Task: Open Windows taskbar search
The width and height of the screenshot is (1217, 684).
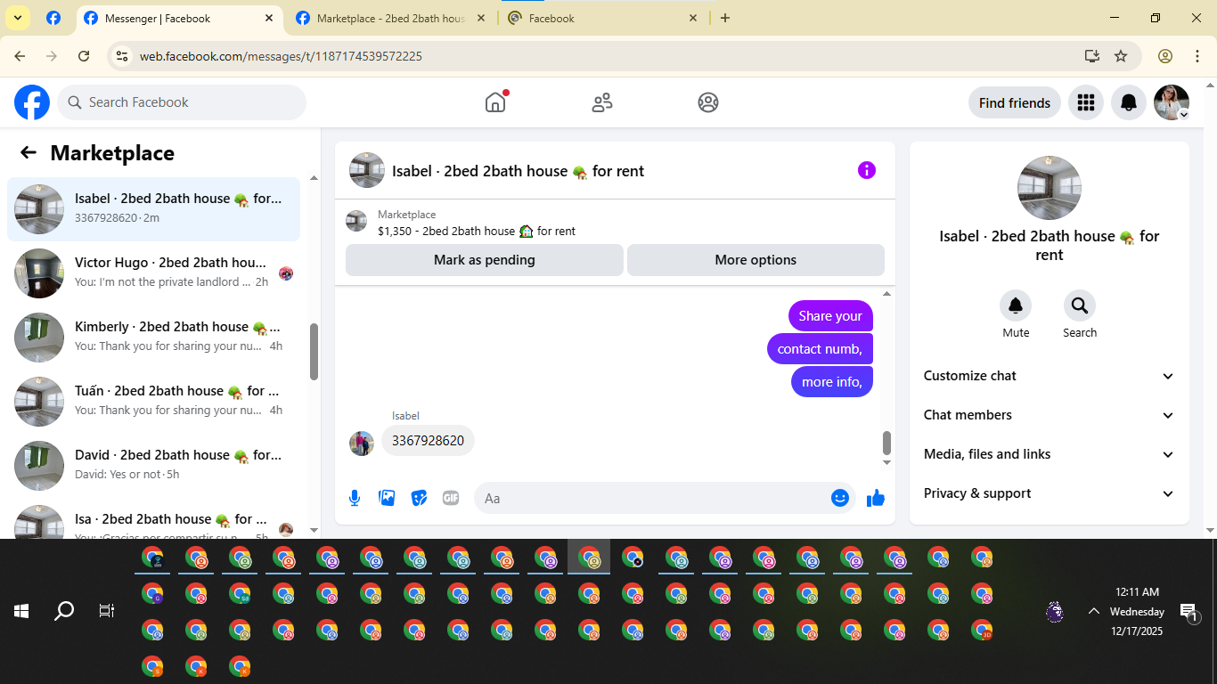Action: [x=64, y=611]
